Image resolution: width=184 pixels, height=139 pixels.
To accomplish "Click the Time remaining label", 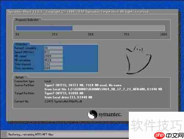I will [24, 68].
